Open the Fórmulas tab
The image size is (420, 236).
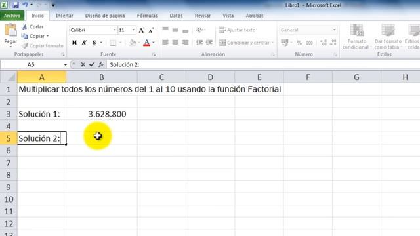pyautogui.click(x=147, y=16)
